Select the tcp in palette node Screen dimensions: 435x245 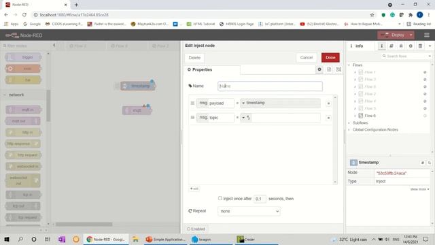(x=23, y=195)
